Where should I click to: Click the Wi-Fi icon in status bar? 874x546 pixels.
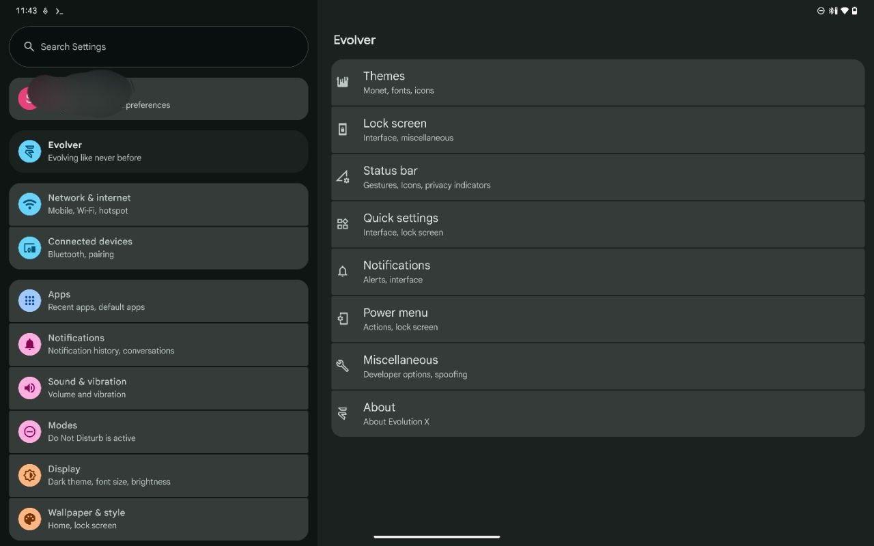coord(844,11)
